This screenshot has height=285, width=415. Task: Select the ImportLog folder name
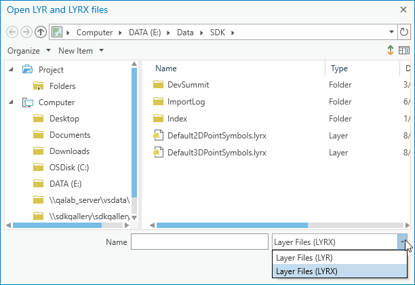pyautogui.click(x=186, y=102)
